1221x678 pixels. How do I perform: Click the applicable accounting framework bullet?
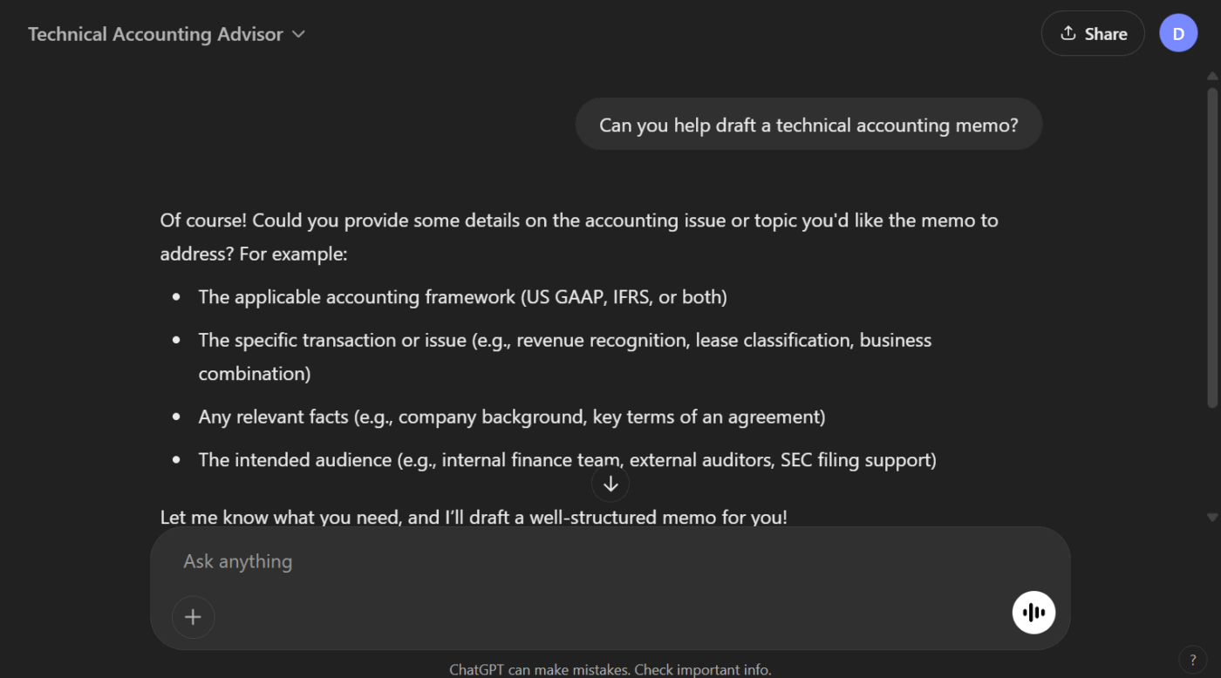tap(462, 297)
